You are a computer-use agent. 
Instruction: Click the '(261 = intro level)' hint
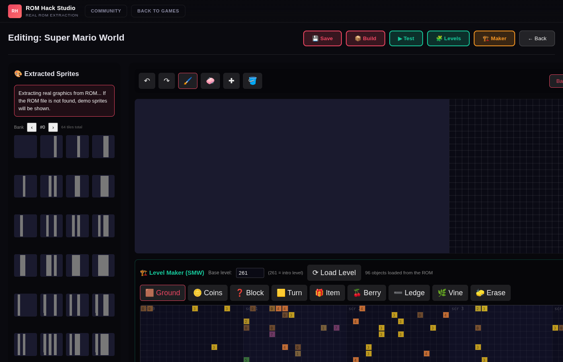286,273
